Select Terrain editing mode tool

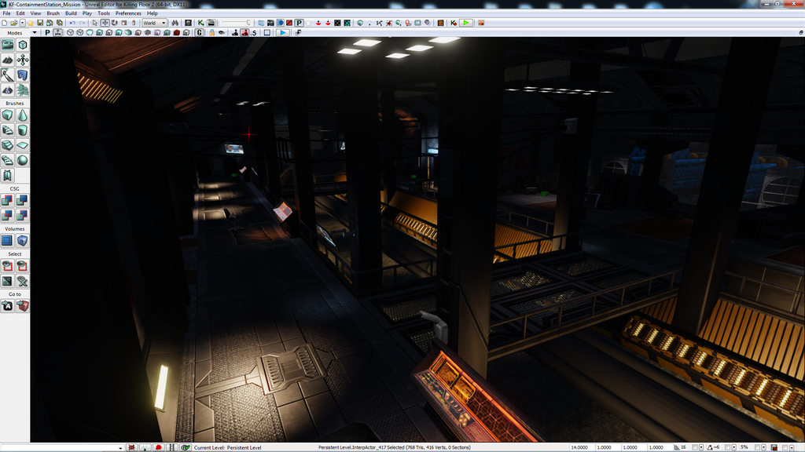7,60
